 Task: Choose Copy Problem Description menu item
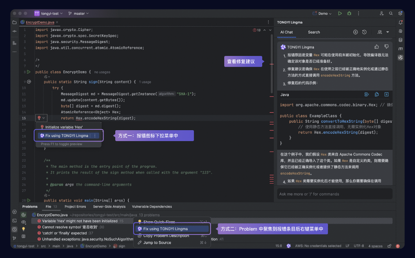click(x=172, y=236)
